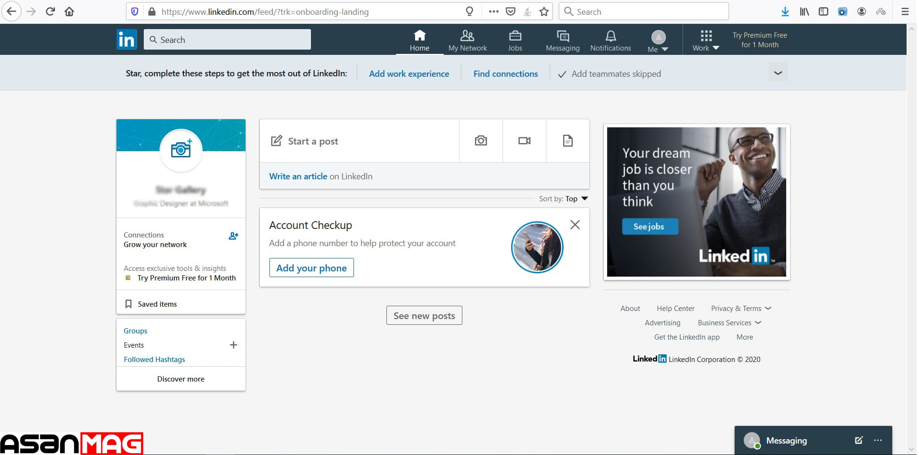
Task: Open Firefox hamburger menu
Action: [905, 11]
